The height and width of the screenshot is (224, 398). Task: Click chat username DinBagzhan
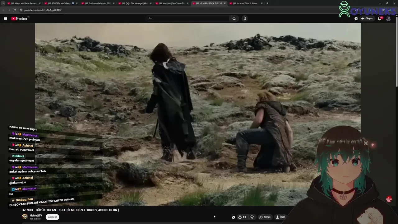[24, 200]
